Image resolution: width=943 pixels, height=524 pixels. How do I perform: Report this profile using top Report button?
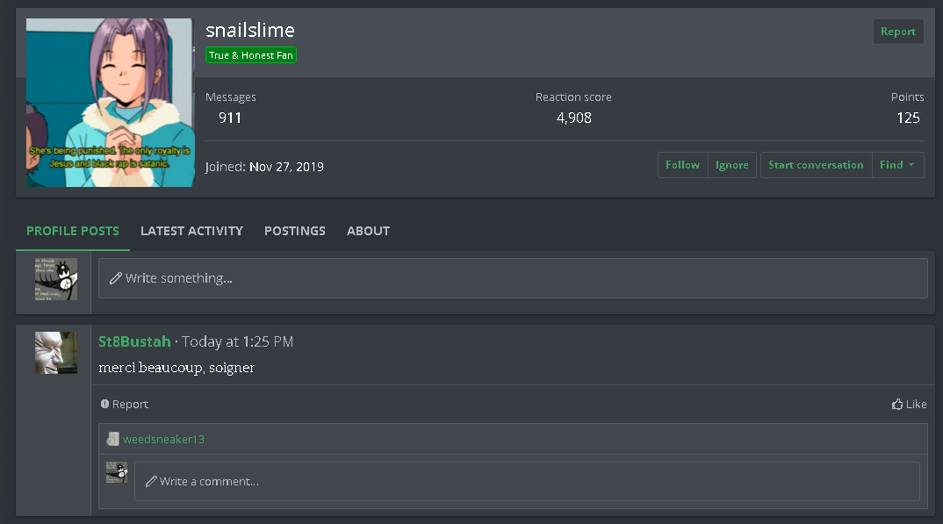pyautogui.click(x=898, y=32)
